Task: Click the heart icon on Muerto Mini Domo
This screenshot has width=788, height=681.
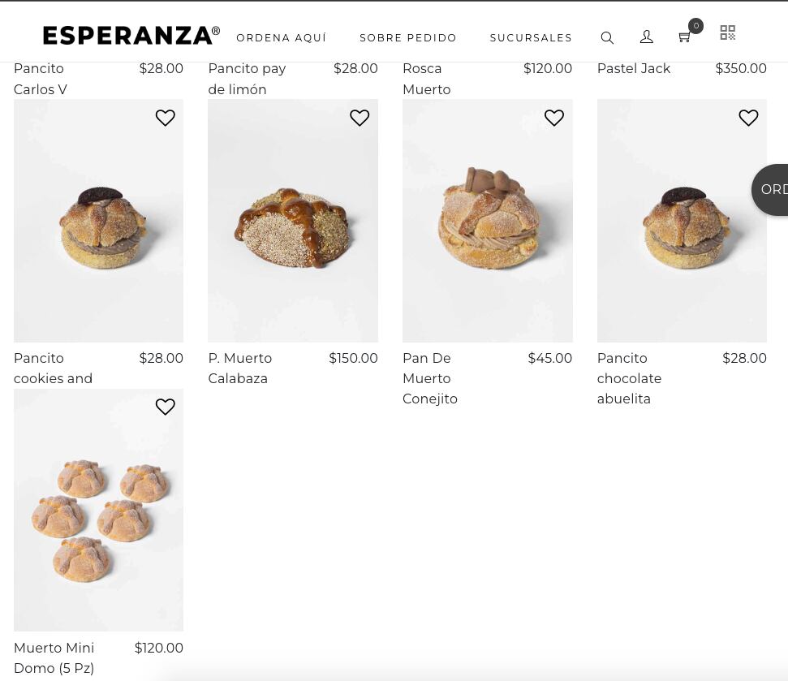Action: pyautogui.click(x=165, y=407)
